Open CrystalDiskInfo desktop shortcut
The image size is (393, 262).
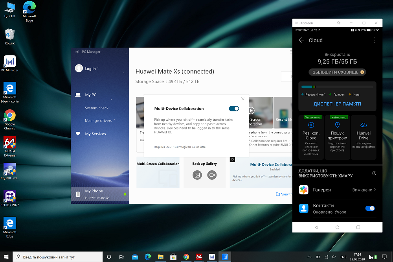[10, 172]
